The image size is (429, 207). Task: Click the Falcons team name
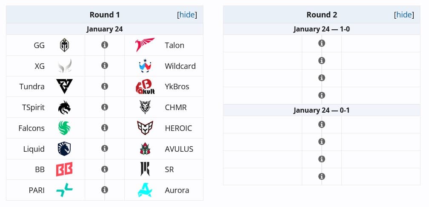point(31,128)
